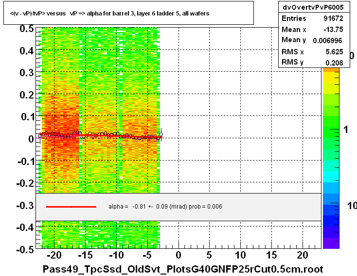Click the palette axis label 1

(x=346, y=130)
